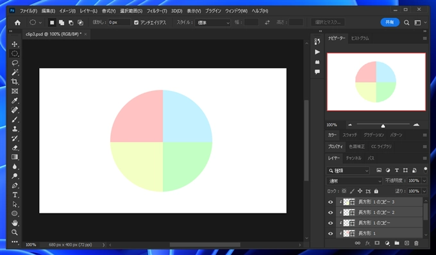Choose Intersect with Selection mode
The width and height of the screenshot is (436, 255).
coord(80,22)
